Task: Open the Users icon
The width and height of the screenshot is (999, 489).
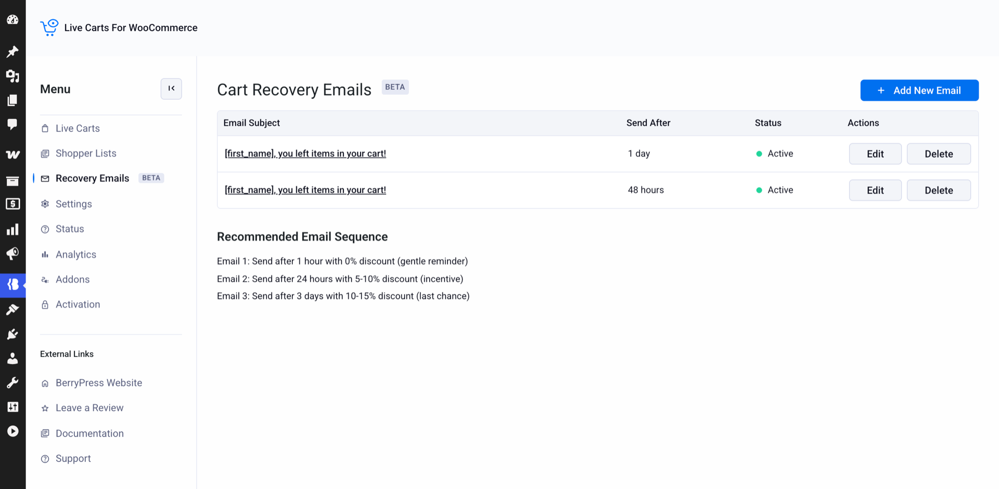Action: tap(12, 358)
